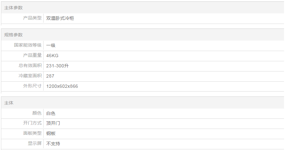
Task: Select the 产品重量 label
Action: pyautogui.click(x=32, y=56)
